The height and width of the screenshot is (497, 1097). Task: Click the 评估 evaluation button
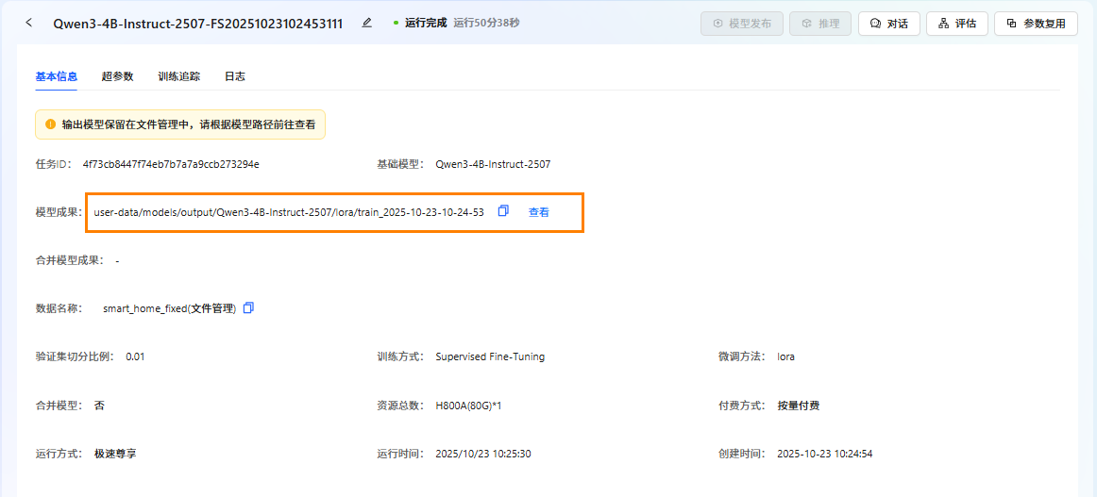pyautogui.click(x=956, y=24)
